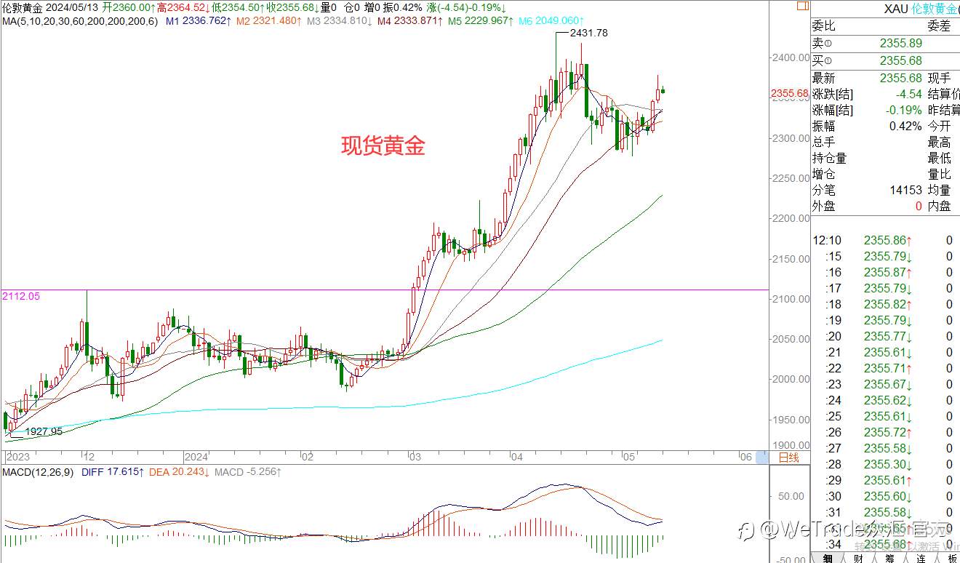
Task: Click the 2024 year marker on time axis
Action: (196, 457)
